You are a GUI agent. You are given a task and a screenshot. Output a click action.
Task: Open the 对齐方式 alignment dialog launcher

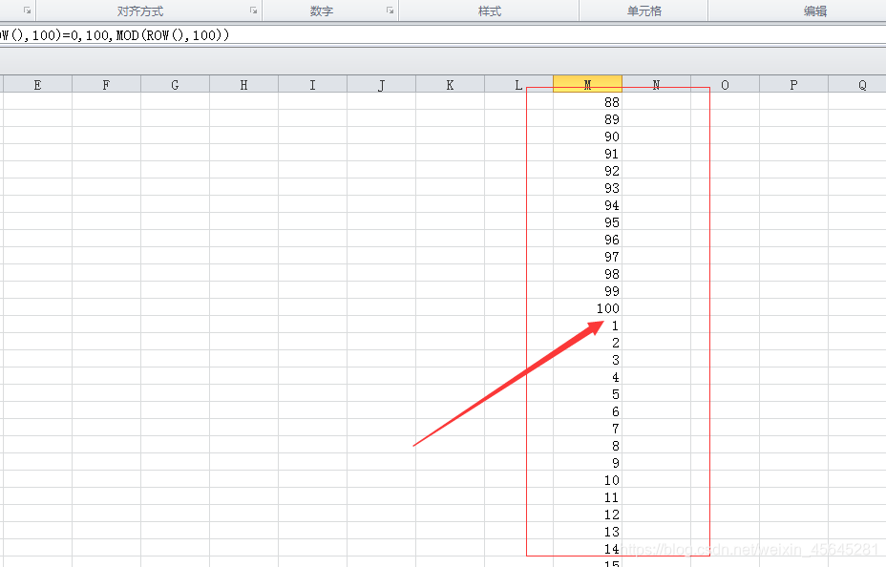[253, 10]
